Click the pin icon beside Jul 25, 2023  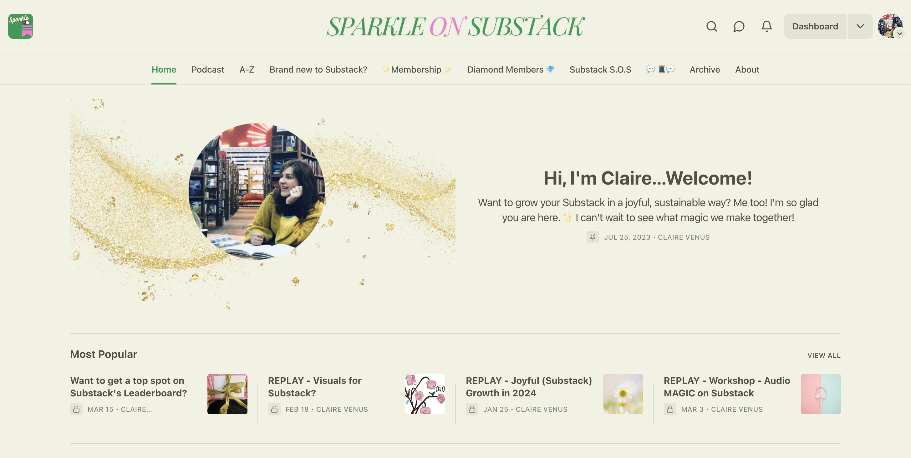593,237
